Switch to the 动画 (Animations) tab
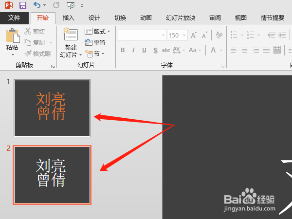Screen dimensions: 292x219 coord(146,18)
